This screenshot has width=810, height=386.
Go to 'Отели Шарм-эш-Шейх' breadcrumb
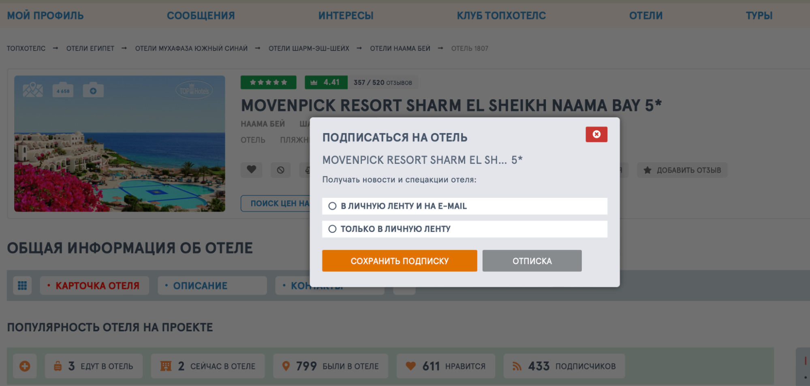(308, 49)
